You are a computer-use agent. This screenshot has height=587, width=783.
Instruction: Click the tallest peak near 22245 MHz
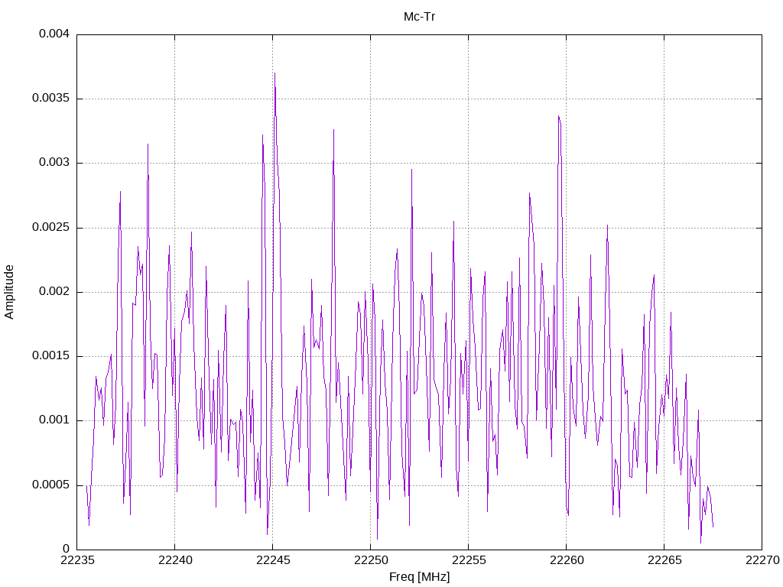(275, 74)
